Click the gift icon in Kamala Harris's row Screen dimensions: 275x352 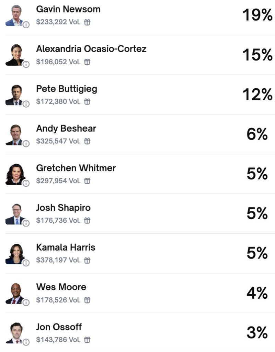point(87,260)
